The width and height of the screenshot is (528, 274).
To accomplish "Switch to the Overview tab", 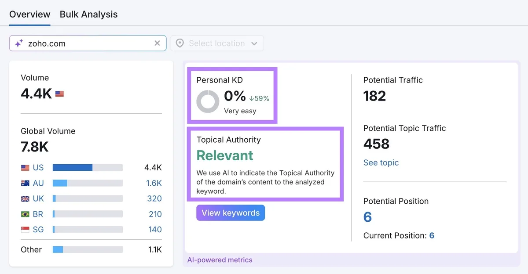I will [x=30, y=14].
